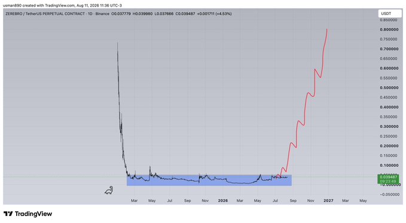Viewport: 406px width, 223px height.
Task: Open the USDT currency selector
Action: point(390,14)
